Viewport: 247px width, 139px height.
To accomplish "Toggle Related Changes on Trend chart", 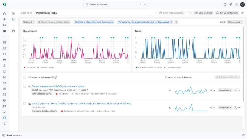I will pos(165,68).
